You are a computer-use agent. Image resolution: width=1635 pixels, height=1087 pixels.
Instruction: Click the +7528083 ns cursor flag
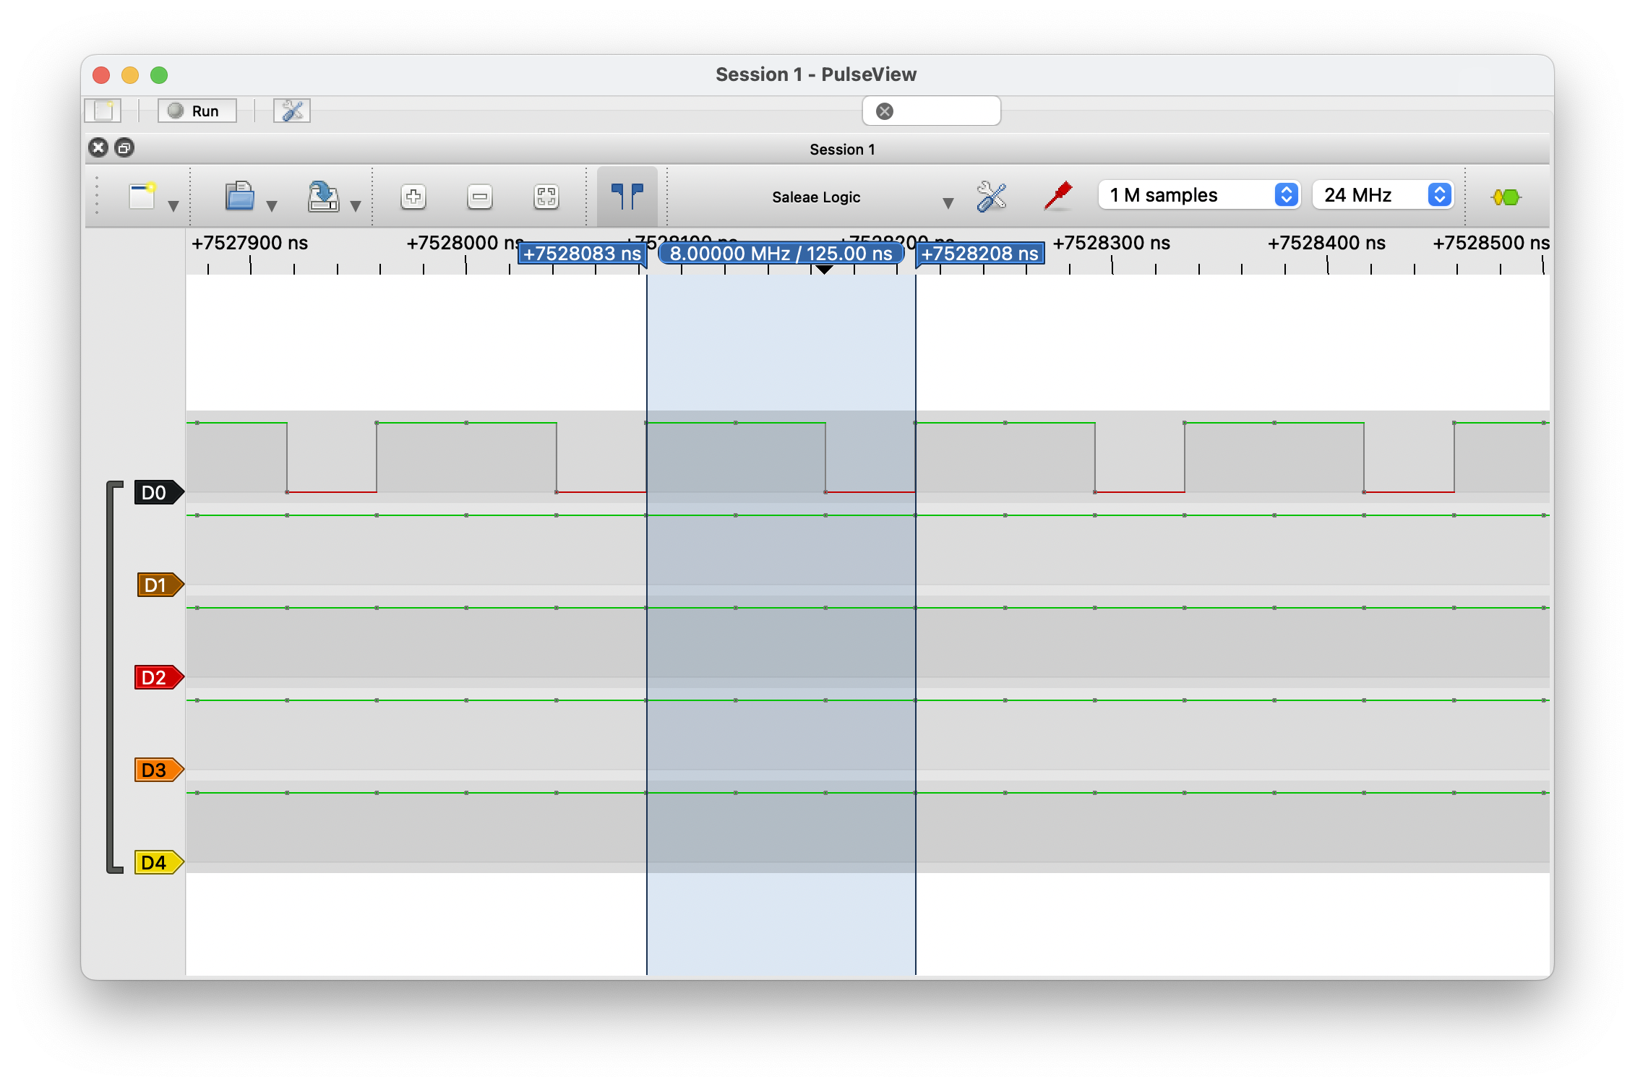(x=582, y=254)
